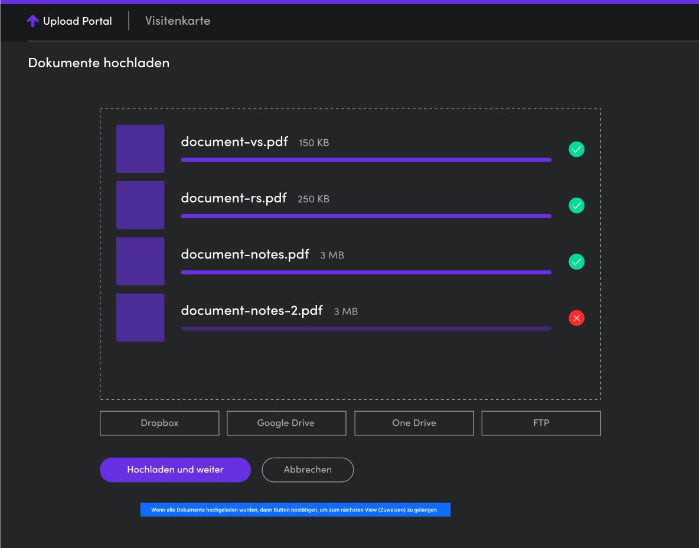This screenshot has height=548, width=699.
Task: Select the document-rs.pdf purple thumbnail
Action: pyautogui.click(x=140, y=205)
